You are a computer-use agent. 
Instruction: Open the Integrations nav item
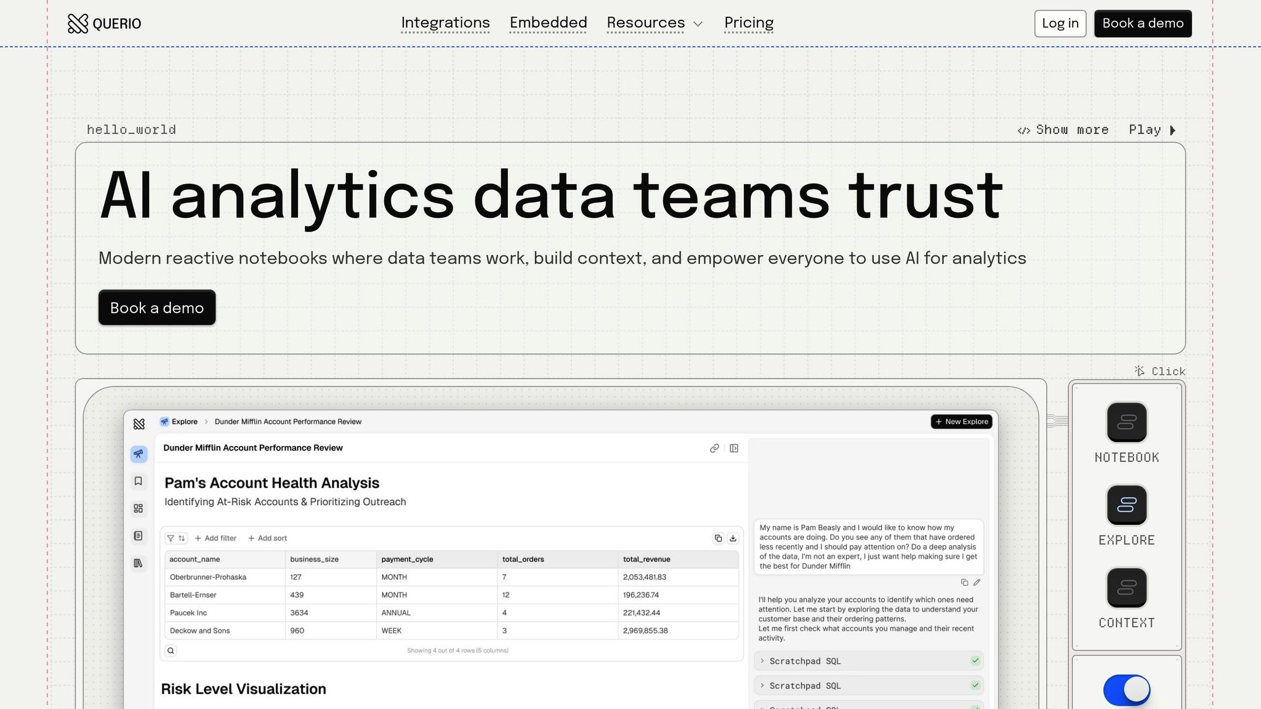445,23
